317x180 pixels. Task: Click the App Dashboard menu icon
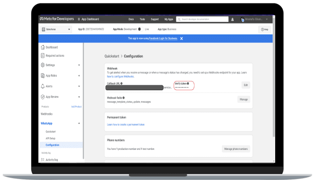coord(79,19)
